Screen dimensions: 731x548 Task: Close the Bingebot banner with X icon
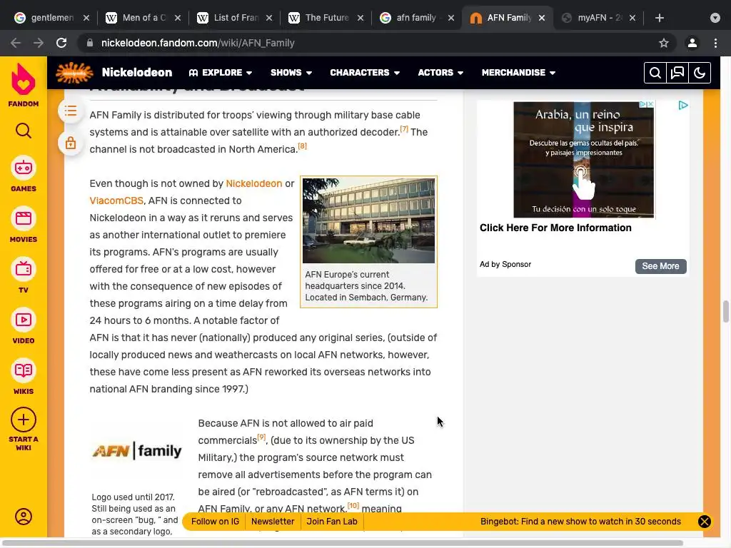coord(705,522)
